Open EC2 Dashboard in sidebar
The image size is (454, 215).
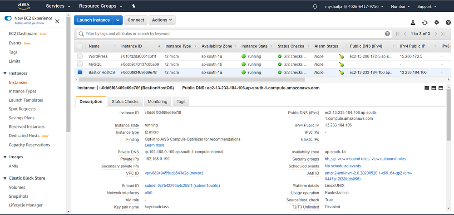point(23,34)
